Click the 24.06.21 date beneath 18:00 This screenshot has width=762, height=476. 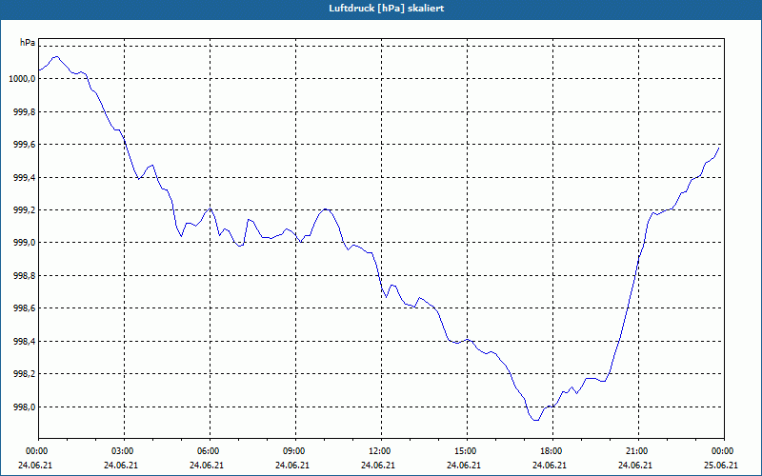(x=550, y=466)
